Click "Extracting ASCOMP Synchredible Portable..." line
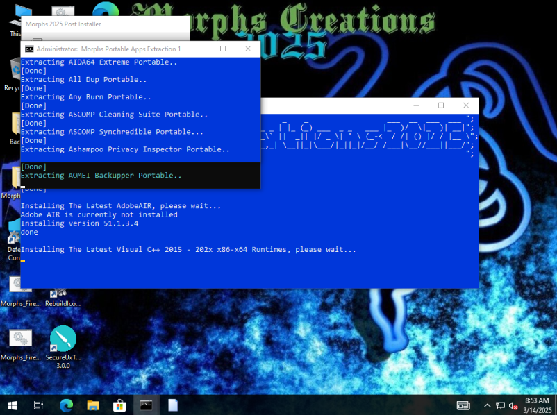The image size is (557, 415). pos(112,132)
